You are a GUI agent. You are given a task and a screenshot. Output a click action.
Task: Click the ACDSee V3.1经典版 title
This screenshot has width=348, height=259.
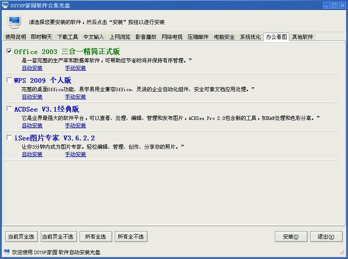47,109
